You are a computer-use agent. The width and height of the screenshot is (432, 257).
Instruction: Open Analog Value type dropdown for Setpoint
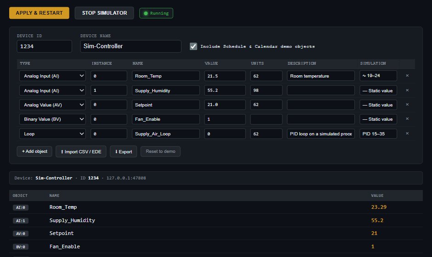(52, 105)
